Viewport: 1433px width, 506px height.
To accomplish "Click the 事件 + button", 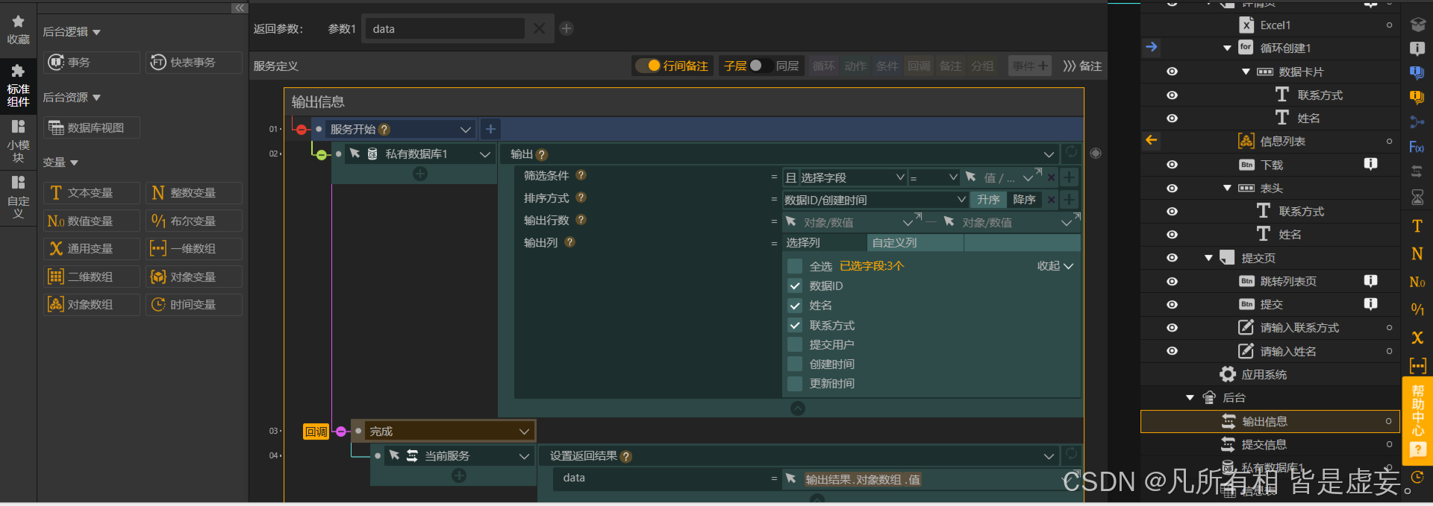I will [x=1030, y=66].
